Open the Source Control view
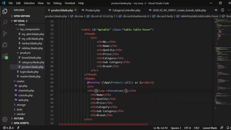This screenshot has height=130, width=231. click(x=5, y=34)
